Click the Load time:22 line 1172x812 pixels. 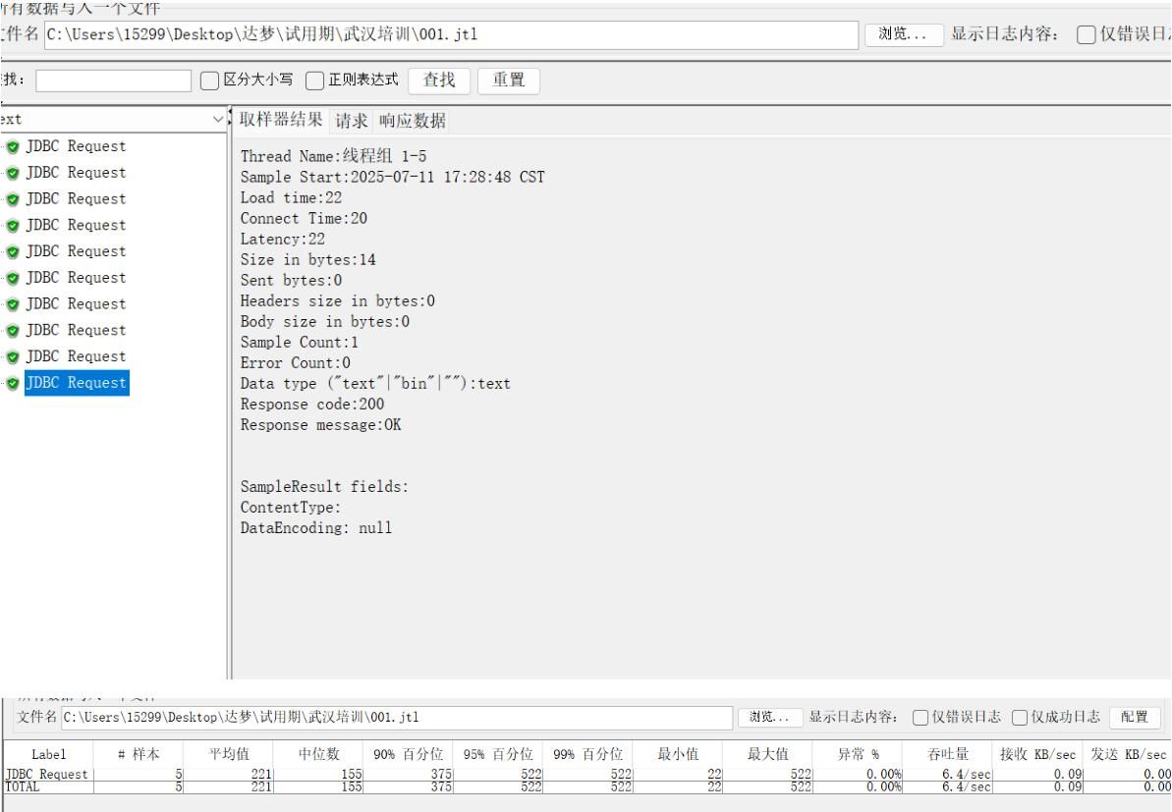(x=291, y=198)
